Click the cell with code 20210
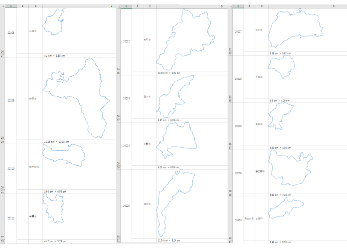Screen dimensions: 347x248 tap(11, 169)
